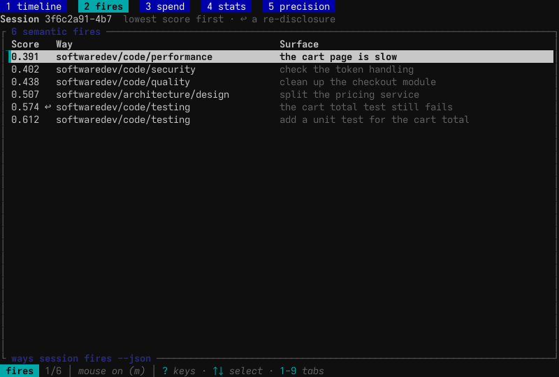The width and height of the screenshot is (559, 377).
Task: Click the score 0.391 cell
Action: [x=25, y=57]
